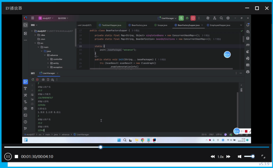Open the study927 project dropdown
273x168 pixels.
46,18
